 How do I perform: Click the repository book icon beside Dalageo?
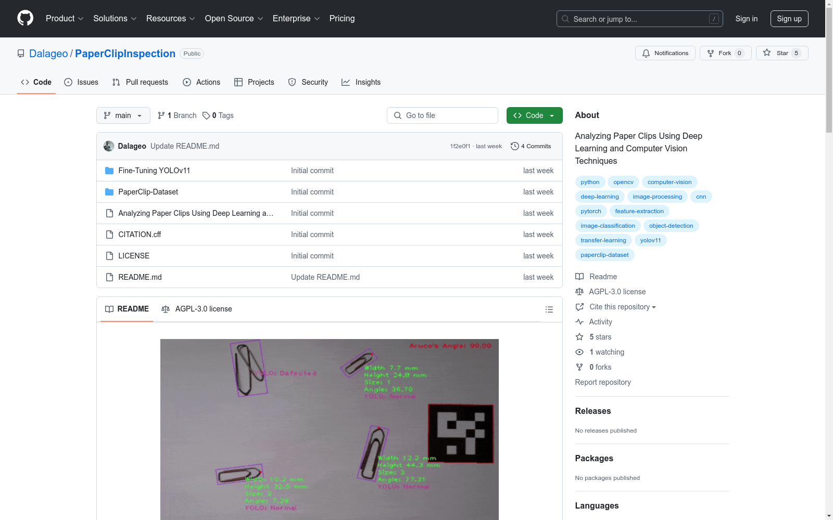click(21, 54)
